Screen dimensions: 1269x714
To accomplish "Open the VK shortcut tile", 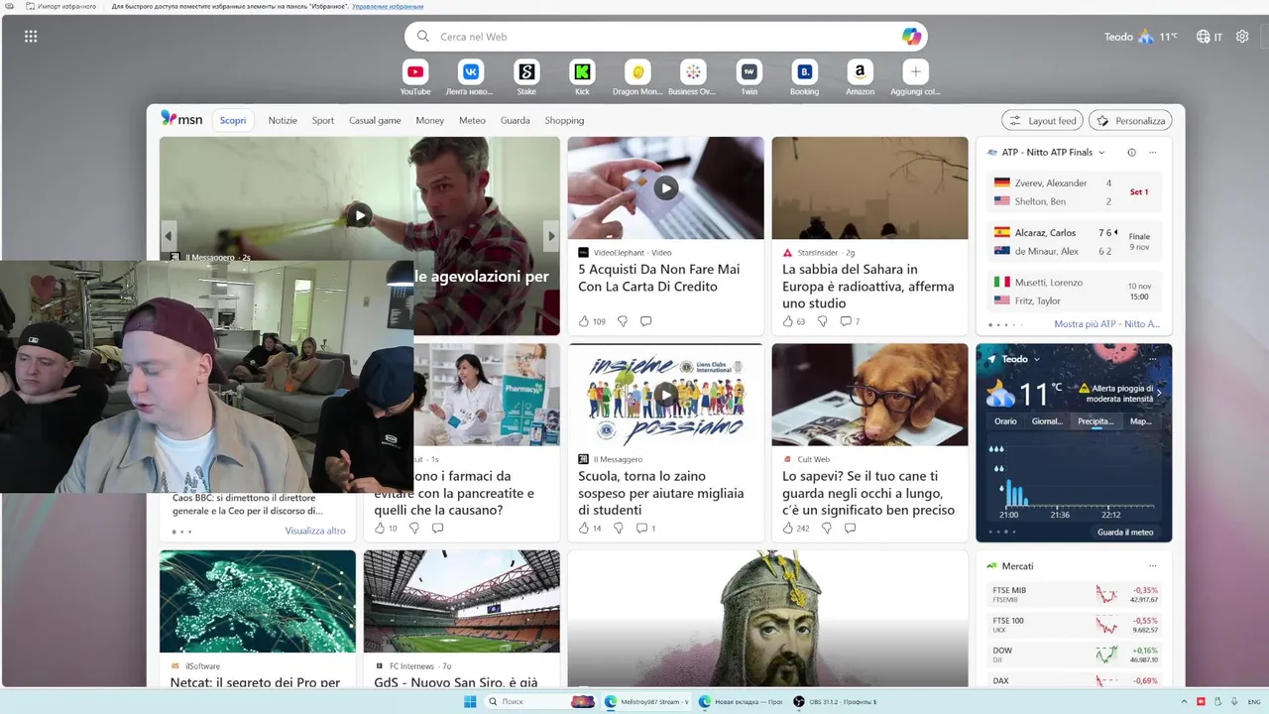I will pos(471,71).
